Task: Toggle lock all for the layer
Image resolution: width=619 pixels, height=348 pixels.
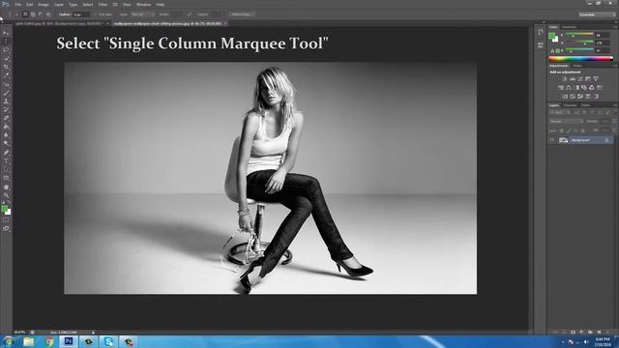Action: (583, 130)
